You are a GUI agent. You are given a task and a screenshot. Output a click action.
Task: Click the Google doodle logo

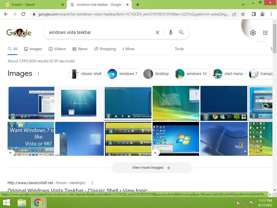19,33
